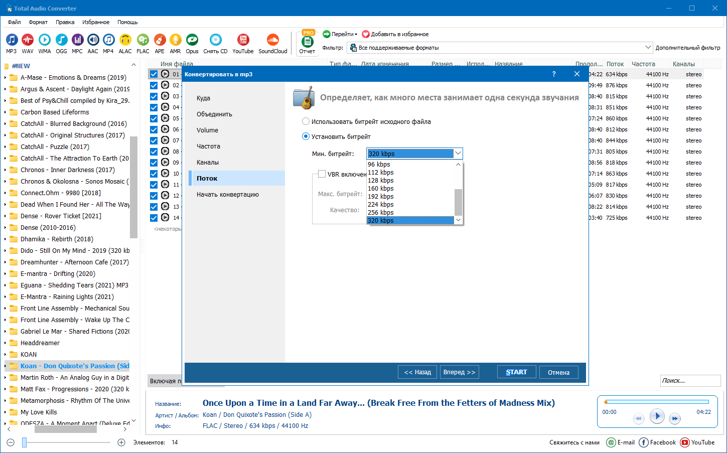The height and width of the screenshot is (453, 727).
Task: Pick the AAC format icon
Action: [93, 44]
